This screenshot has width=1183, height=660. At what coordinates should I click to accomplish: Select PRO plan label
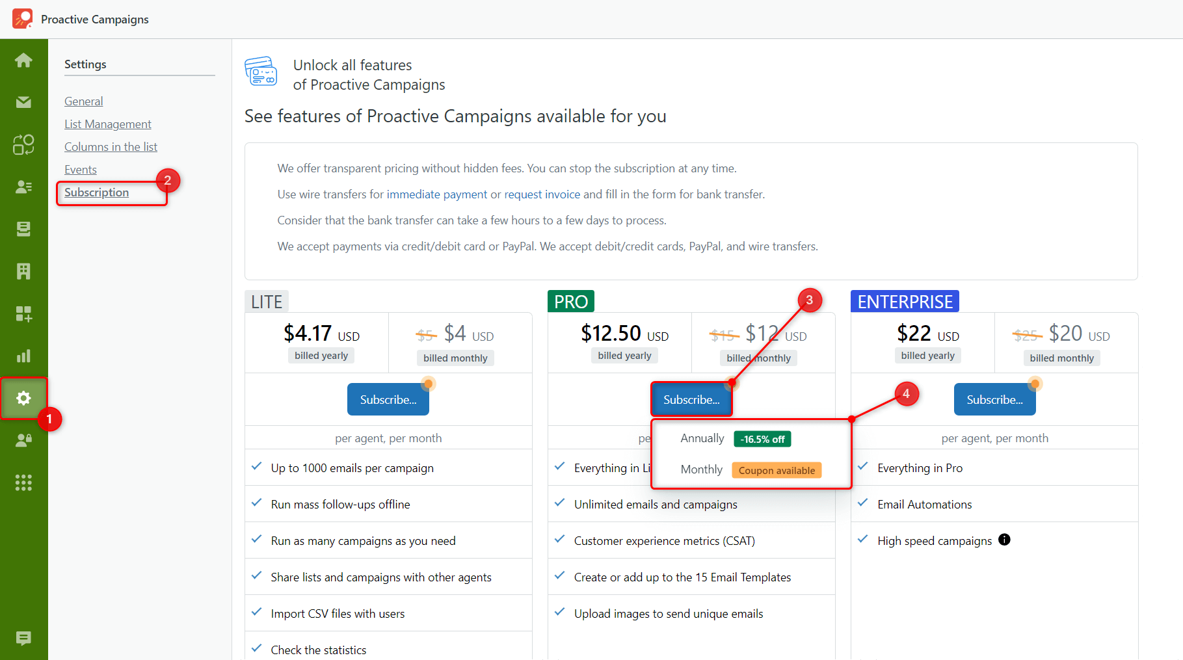[x=571, y=302]
